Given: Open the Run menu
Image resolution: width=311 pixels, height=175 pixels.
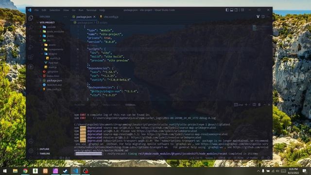Looking at the screenshot, I should tap(81, 10).
